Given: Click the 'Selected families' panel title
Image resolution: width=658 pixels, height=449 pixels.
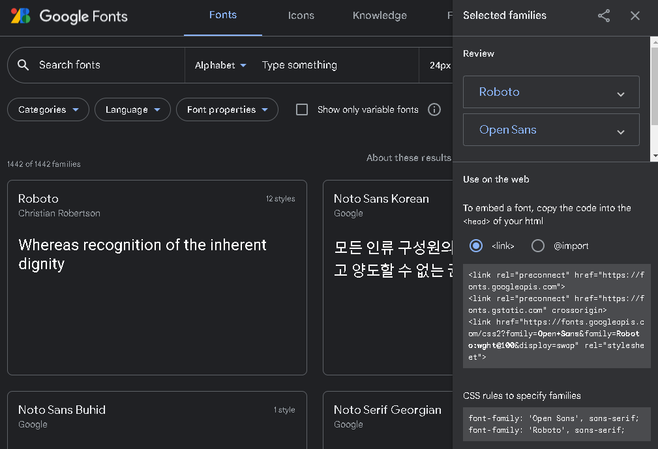Looking at the screenshot, I should click(x=504, y=16).
